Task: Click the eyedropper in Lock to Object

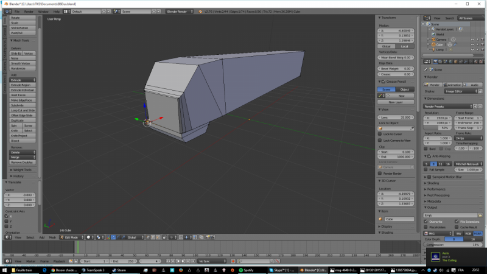Action: click(x=412, y=128)
